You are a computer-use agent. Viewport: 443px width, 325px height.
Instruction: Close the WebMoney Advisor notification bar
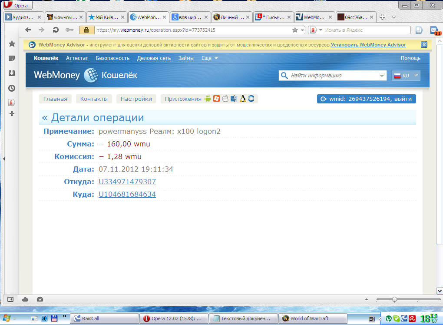(424, 45)
